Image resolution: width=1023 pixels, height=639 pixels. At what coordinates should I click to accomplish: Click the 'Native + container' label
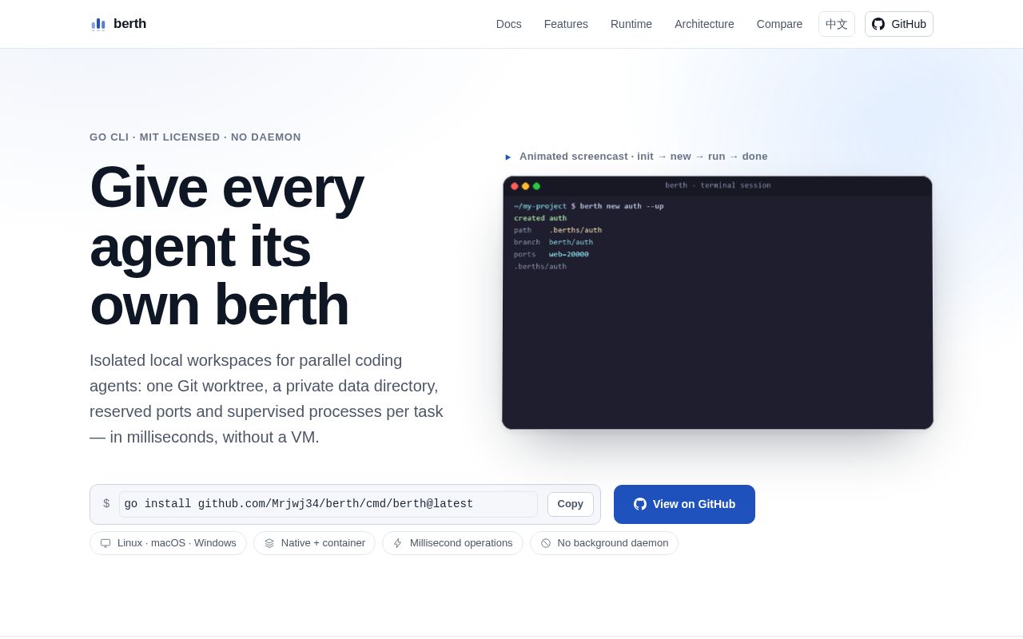click(323, 543)
